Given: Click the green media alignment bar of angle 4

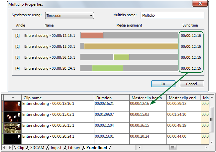Looking at the screenshot, I should [x=108, y=68].
